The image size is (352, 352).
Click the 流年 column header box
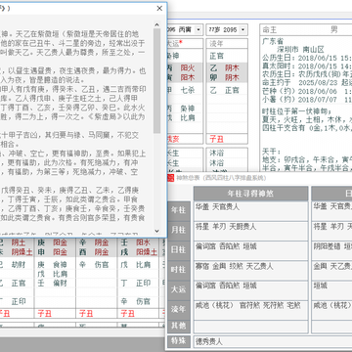227,44
